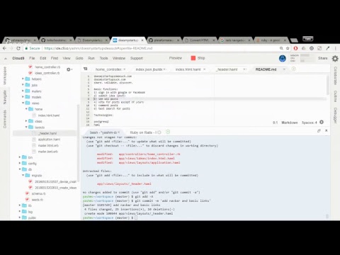Switch to index.html.haml editor tab
This screenshot has height=255, width=340.
[188, 69]
